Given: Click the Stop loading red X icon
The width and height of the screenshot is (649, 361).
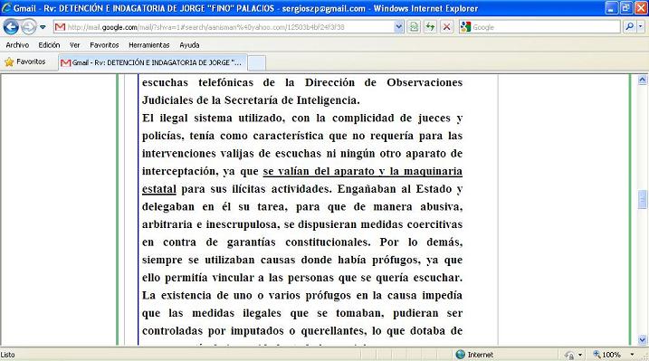Looking at the screenshot, I should 446,27.
